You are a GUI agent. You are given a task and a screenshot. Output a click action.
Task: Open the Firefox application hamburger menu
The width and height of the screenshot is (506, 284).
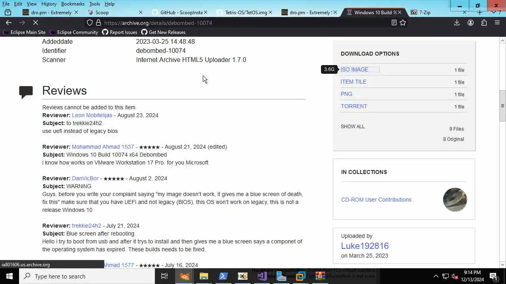[497, 23]
